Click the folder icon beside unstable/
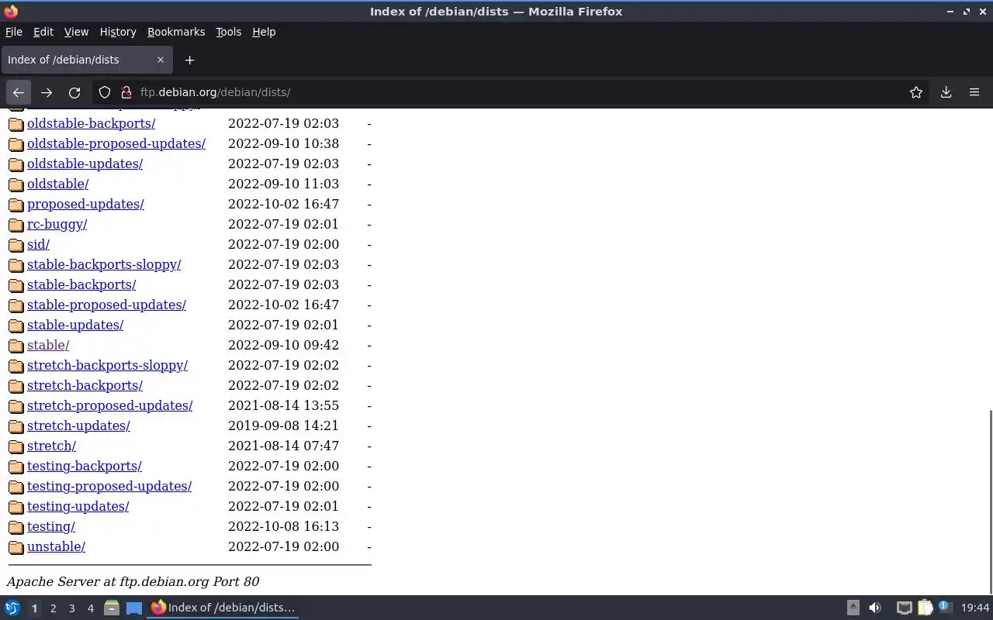993x620 pixels. (16, 547)
